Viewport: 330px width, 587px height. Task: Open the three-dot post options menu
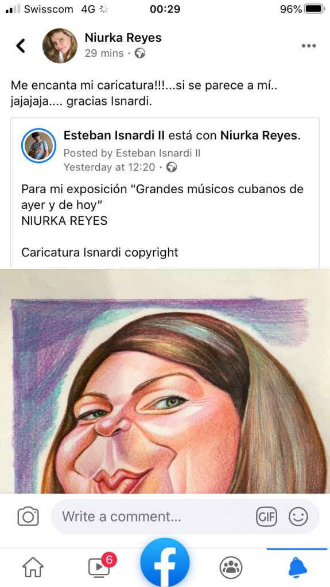(309, 46)
